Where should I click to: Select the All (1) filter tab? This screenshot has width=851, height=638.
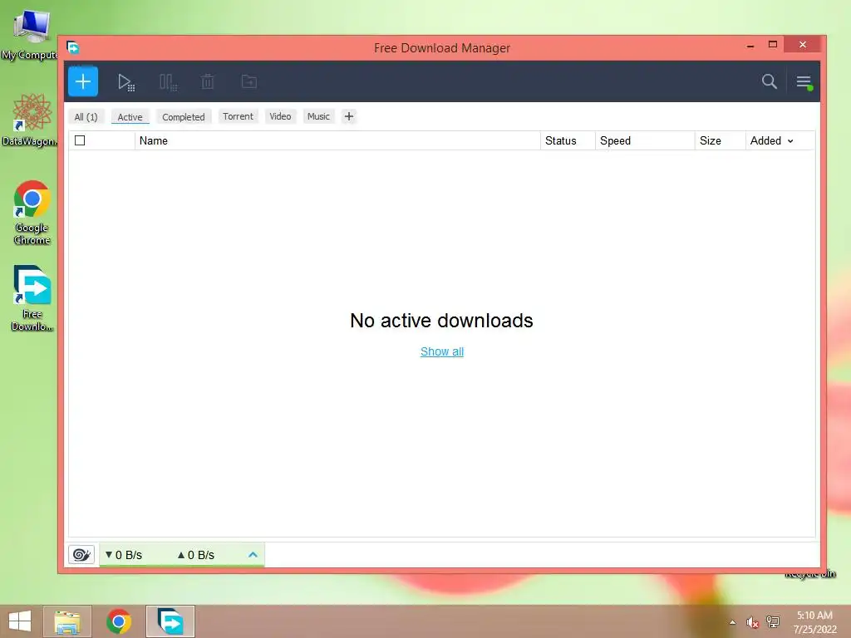click(x=86, y=116)
